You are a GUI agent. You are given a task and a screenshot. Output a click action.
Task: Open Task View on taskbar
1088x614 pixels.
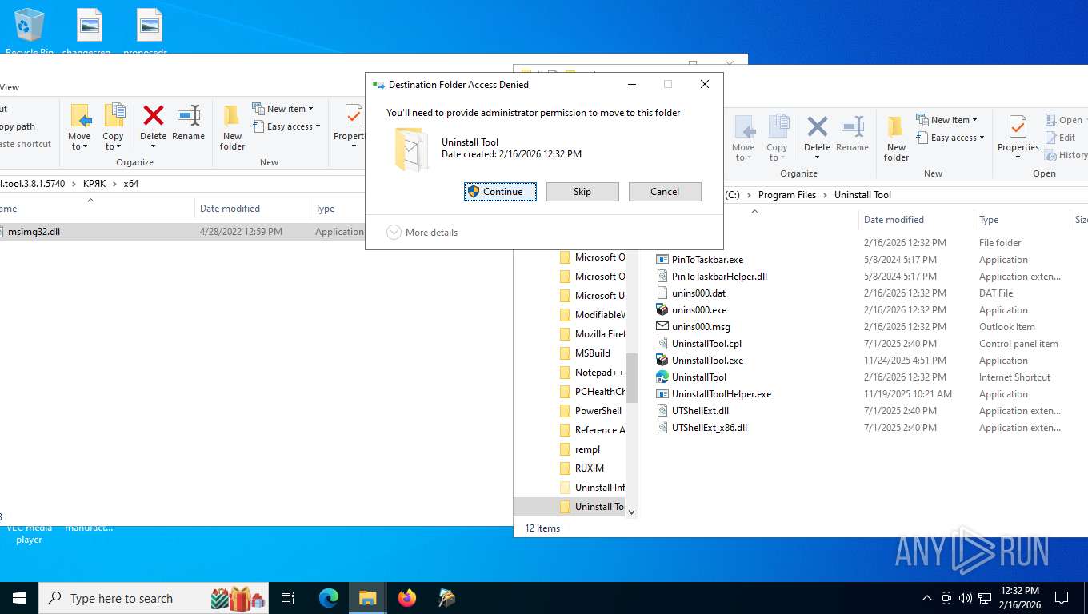(x=289, y=598)
